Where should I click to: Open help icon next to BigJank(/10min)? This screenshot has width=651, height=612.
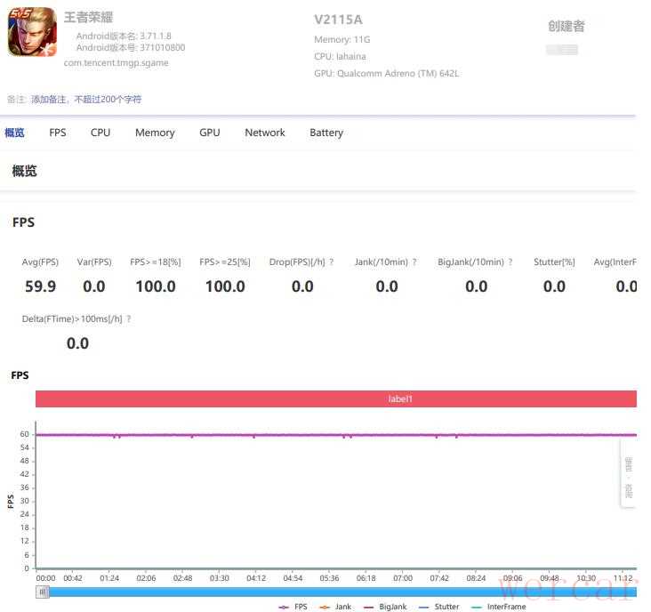click(x=510, y=262)
